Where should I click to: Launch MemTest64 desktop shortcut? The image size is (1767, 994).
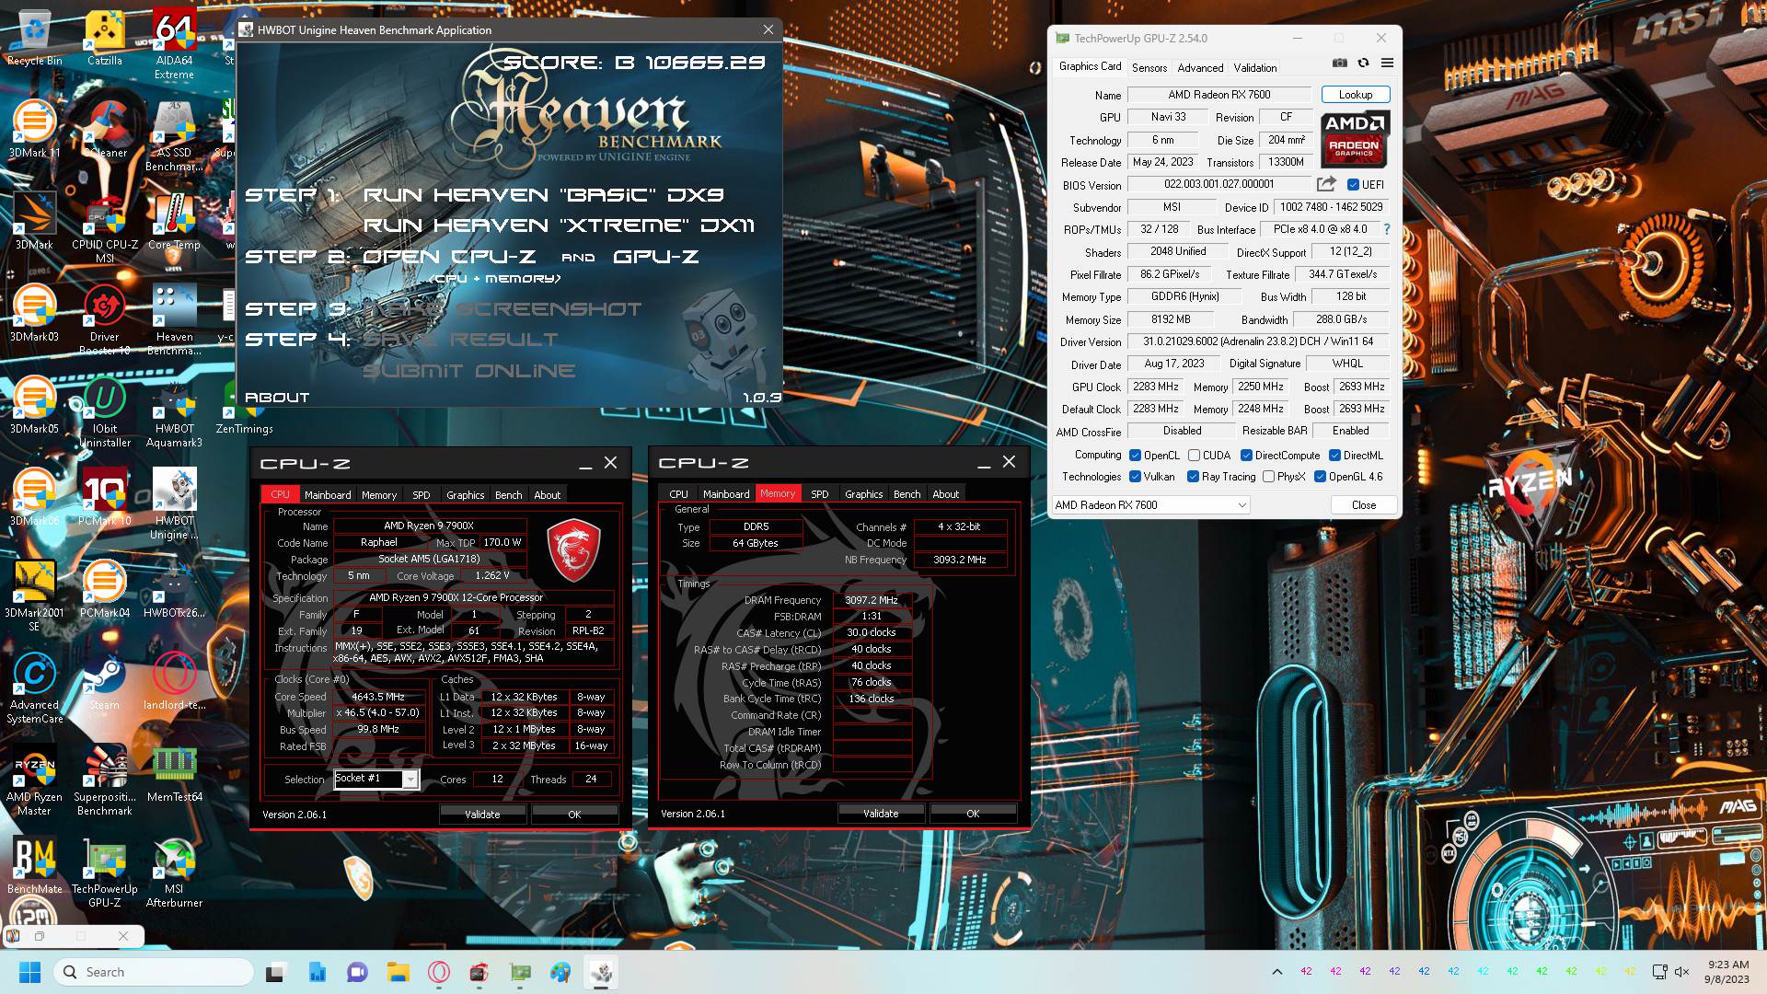click(x=174, y=774)
